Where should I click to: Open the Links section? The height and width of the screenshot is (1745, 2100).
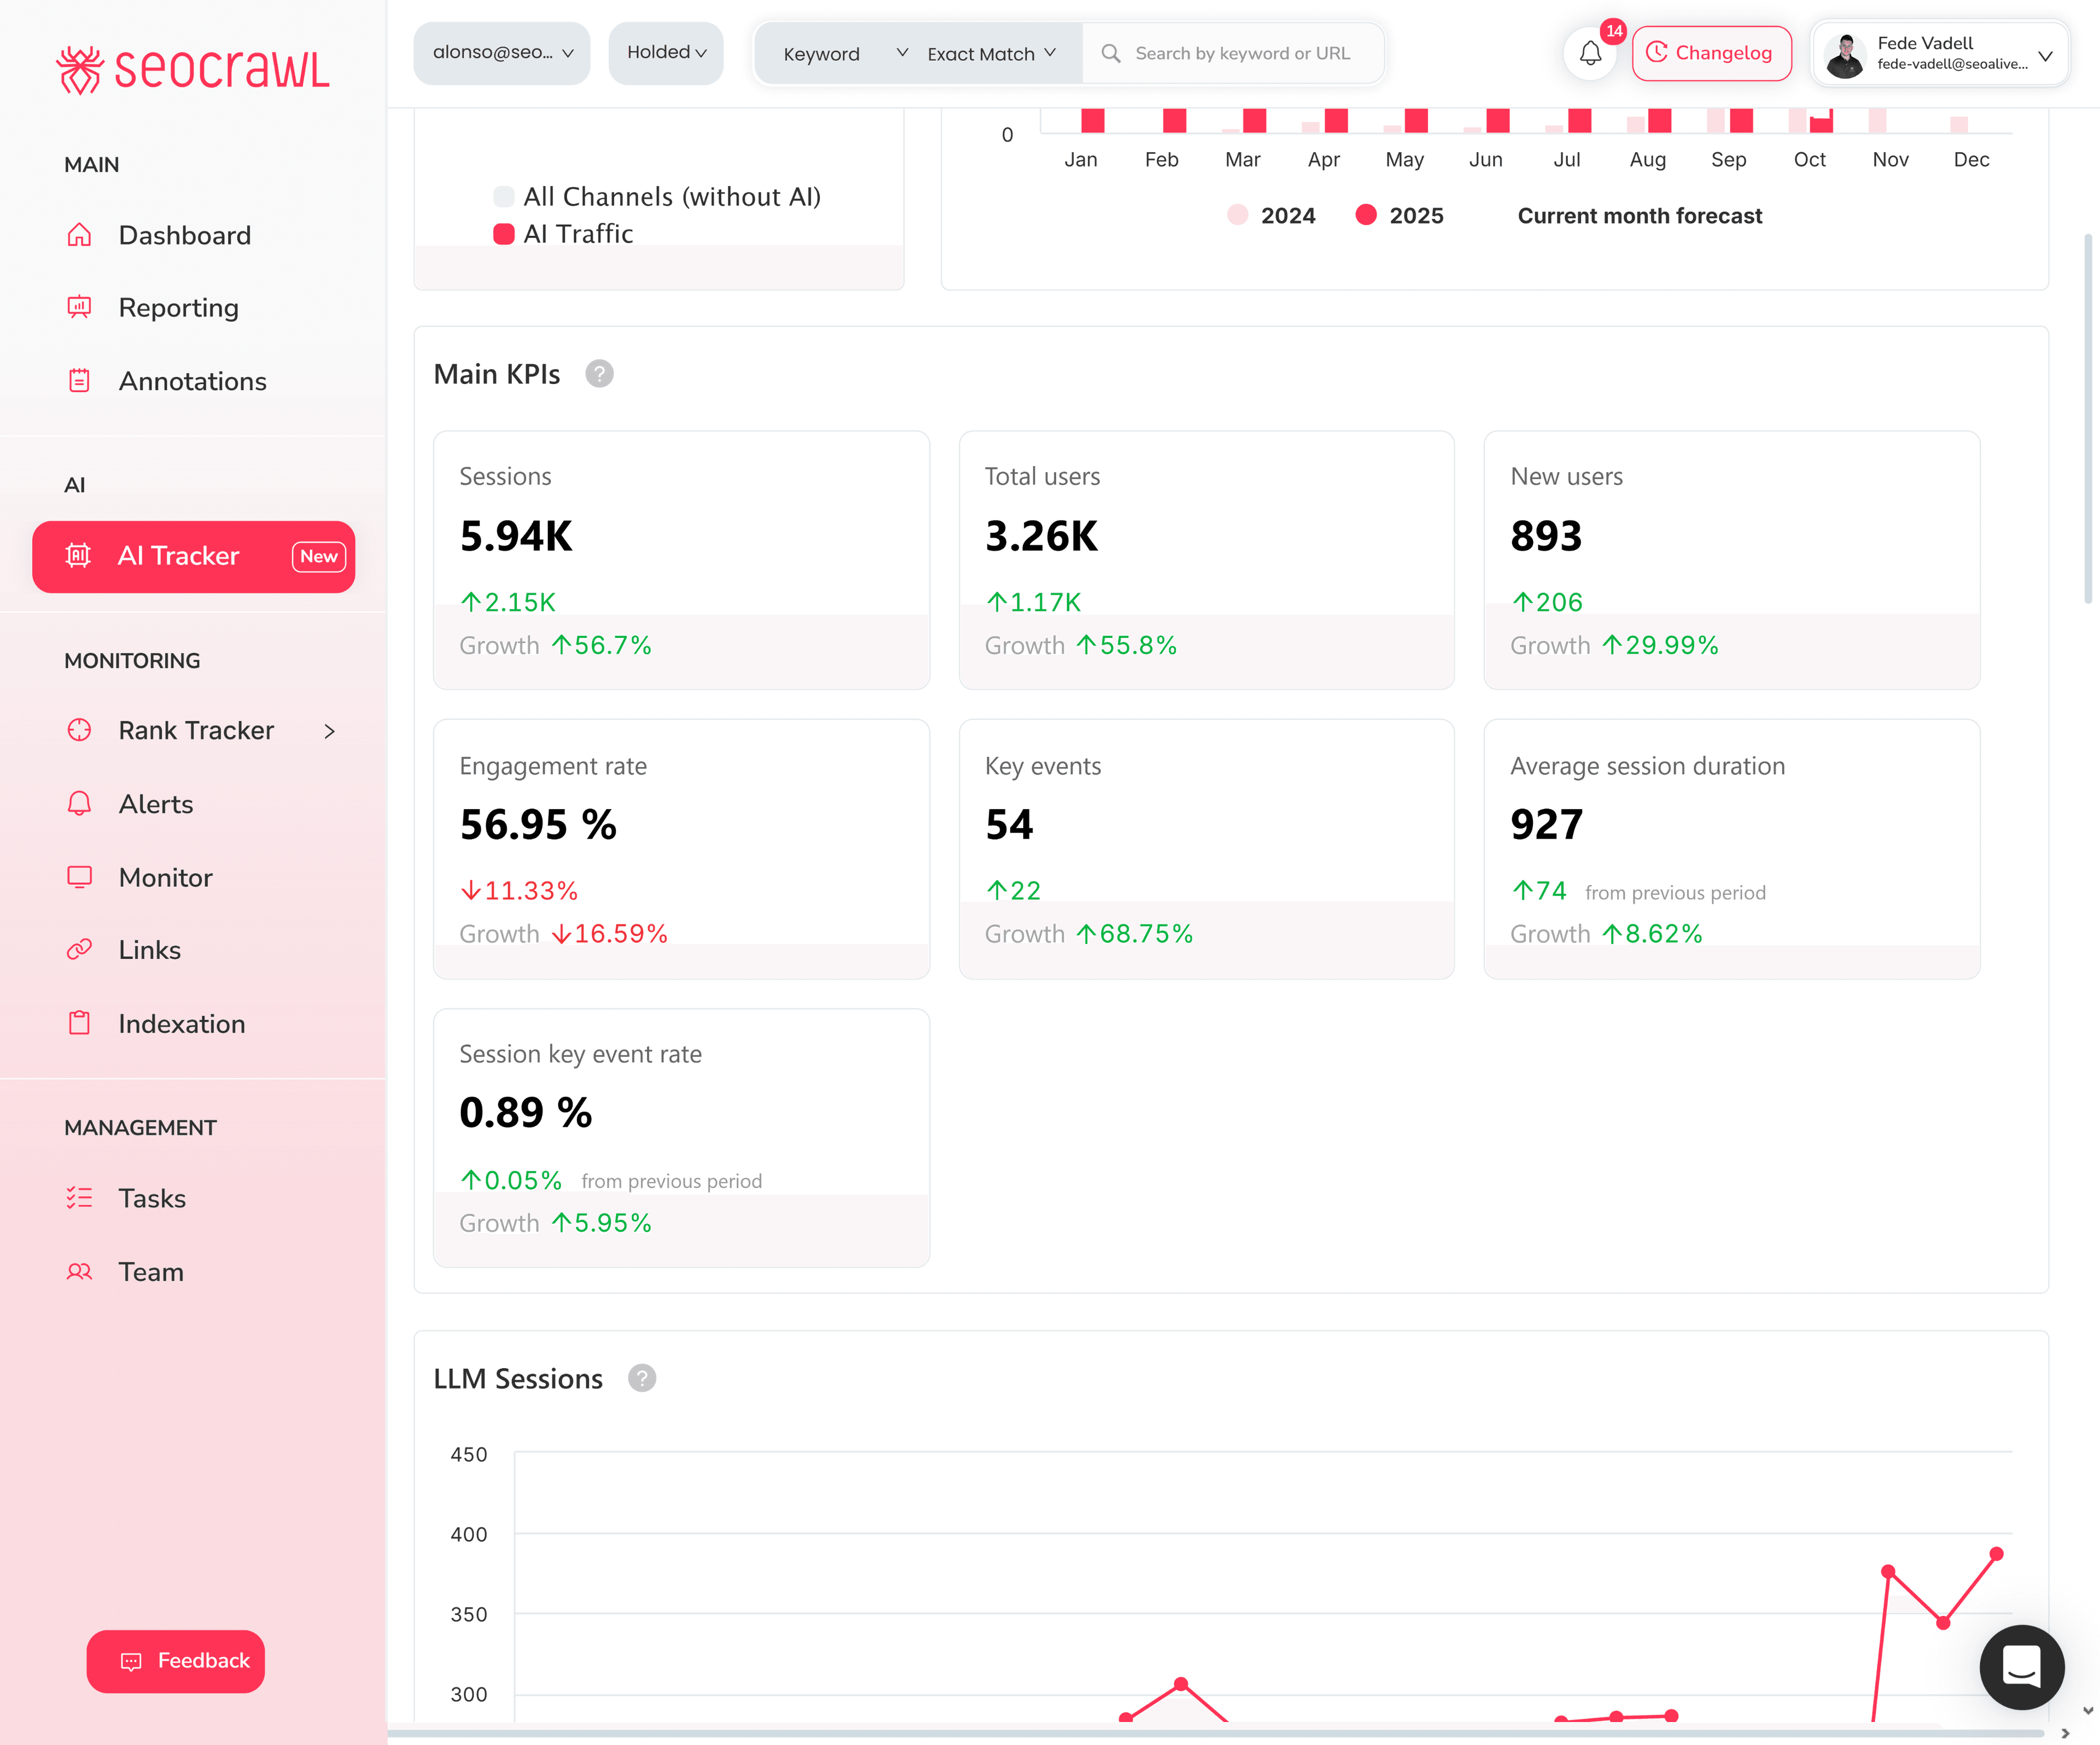coord(149,950)
